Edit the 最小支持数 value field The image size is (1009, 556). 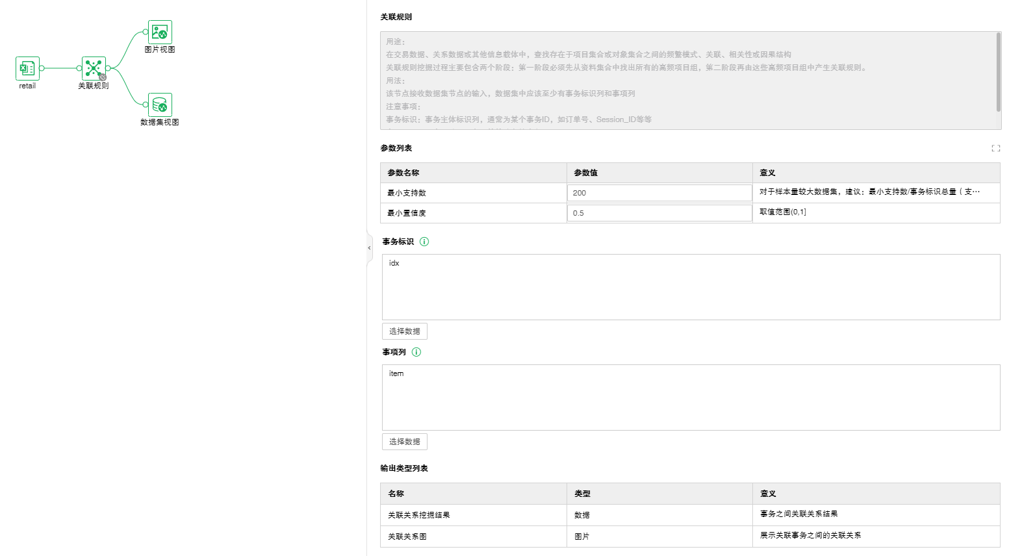(x=659, y=193)
